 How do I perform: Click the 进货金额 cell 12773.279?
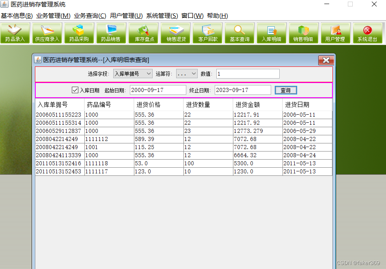[x=258, y=131]
